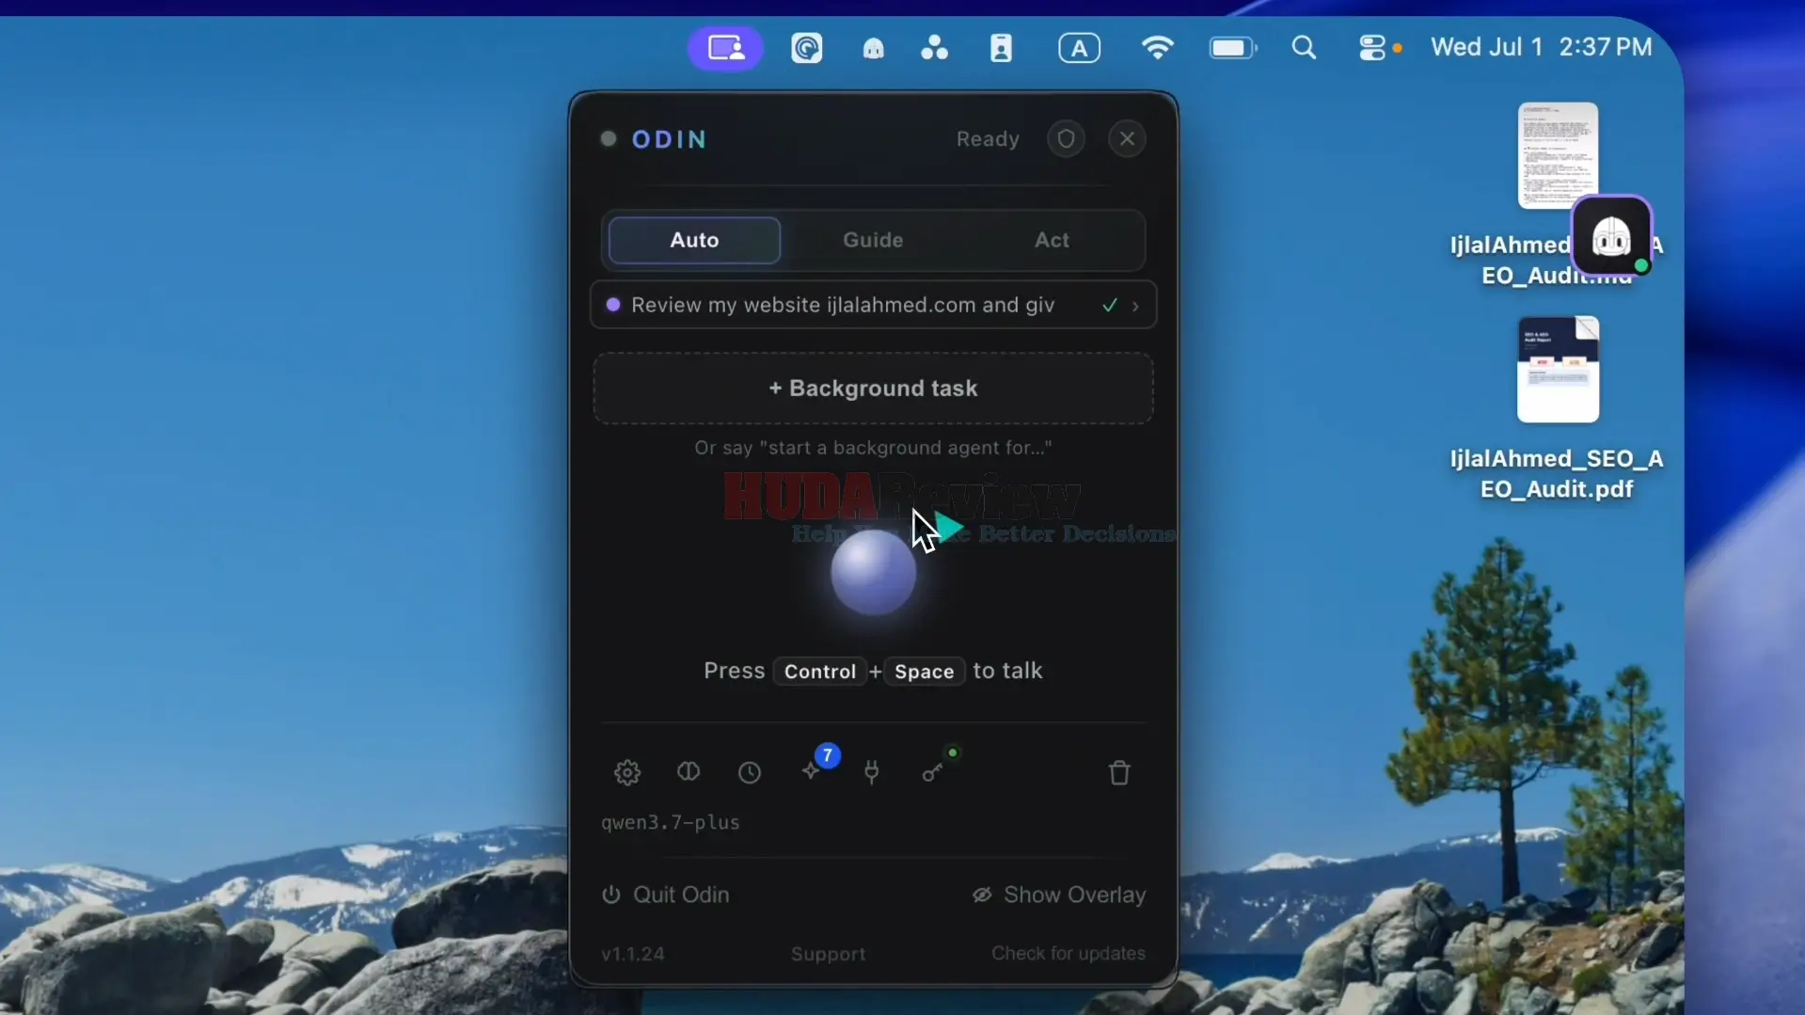Open the keyboard input source 'A' icon
The image size is (1805, 1015).
click(x=1079, y=48)
